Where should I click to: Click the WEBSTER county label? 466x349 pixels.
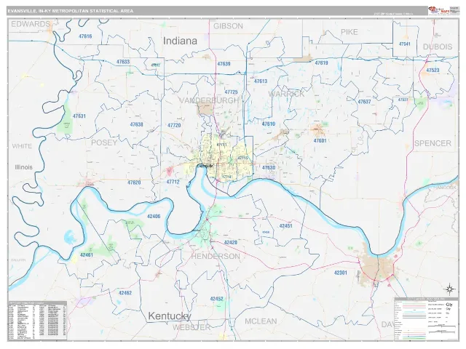191,327
